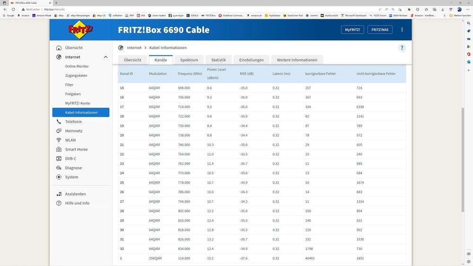Close the FRITZ!Box 6690 Cable tab
Screen dimensions: 473x266
pyautogui.click(x=50, y=3)
